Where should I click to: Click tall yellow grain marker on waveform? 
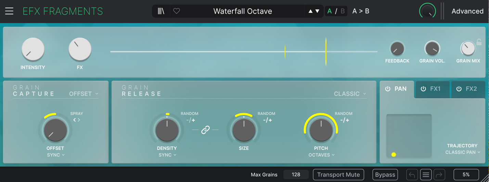(326, 52)
